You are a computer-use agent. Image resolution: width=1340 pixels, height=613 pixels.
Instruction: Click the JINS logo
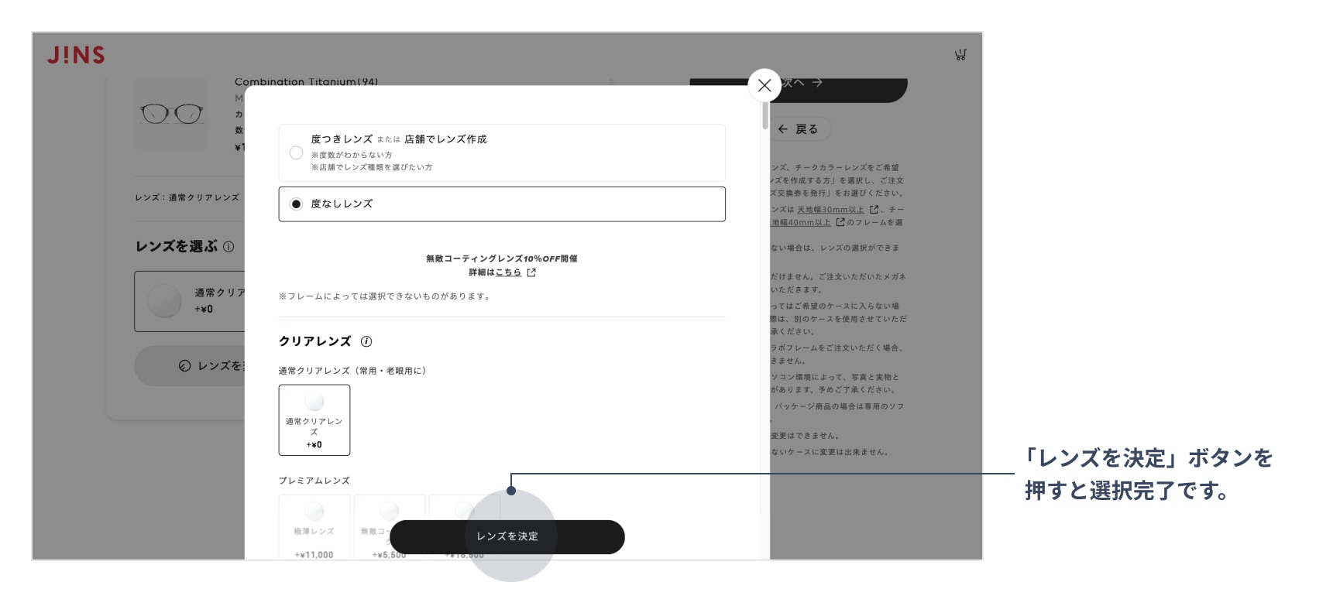76,55
